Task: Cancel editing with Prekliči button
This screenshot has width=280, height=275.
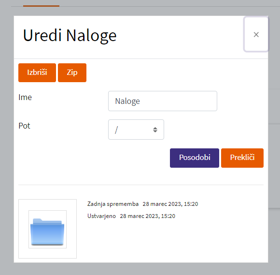Action: pyautogui.click(x=242, y=158)
